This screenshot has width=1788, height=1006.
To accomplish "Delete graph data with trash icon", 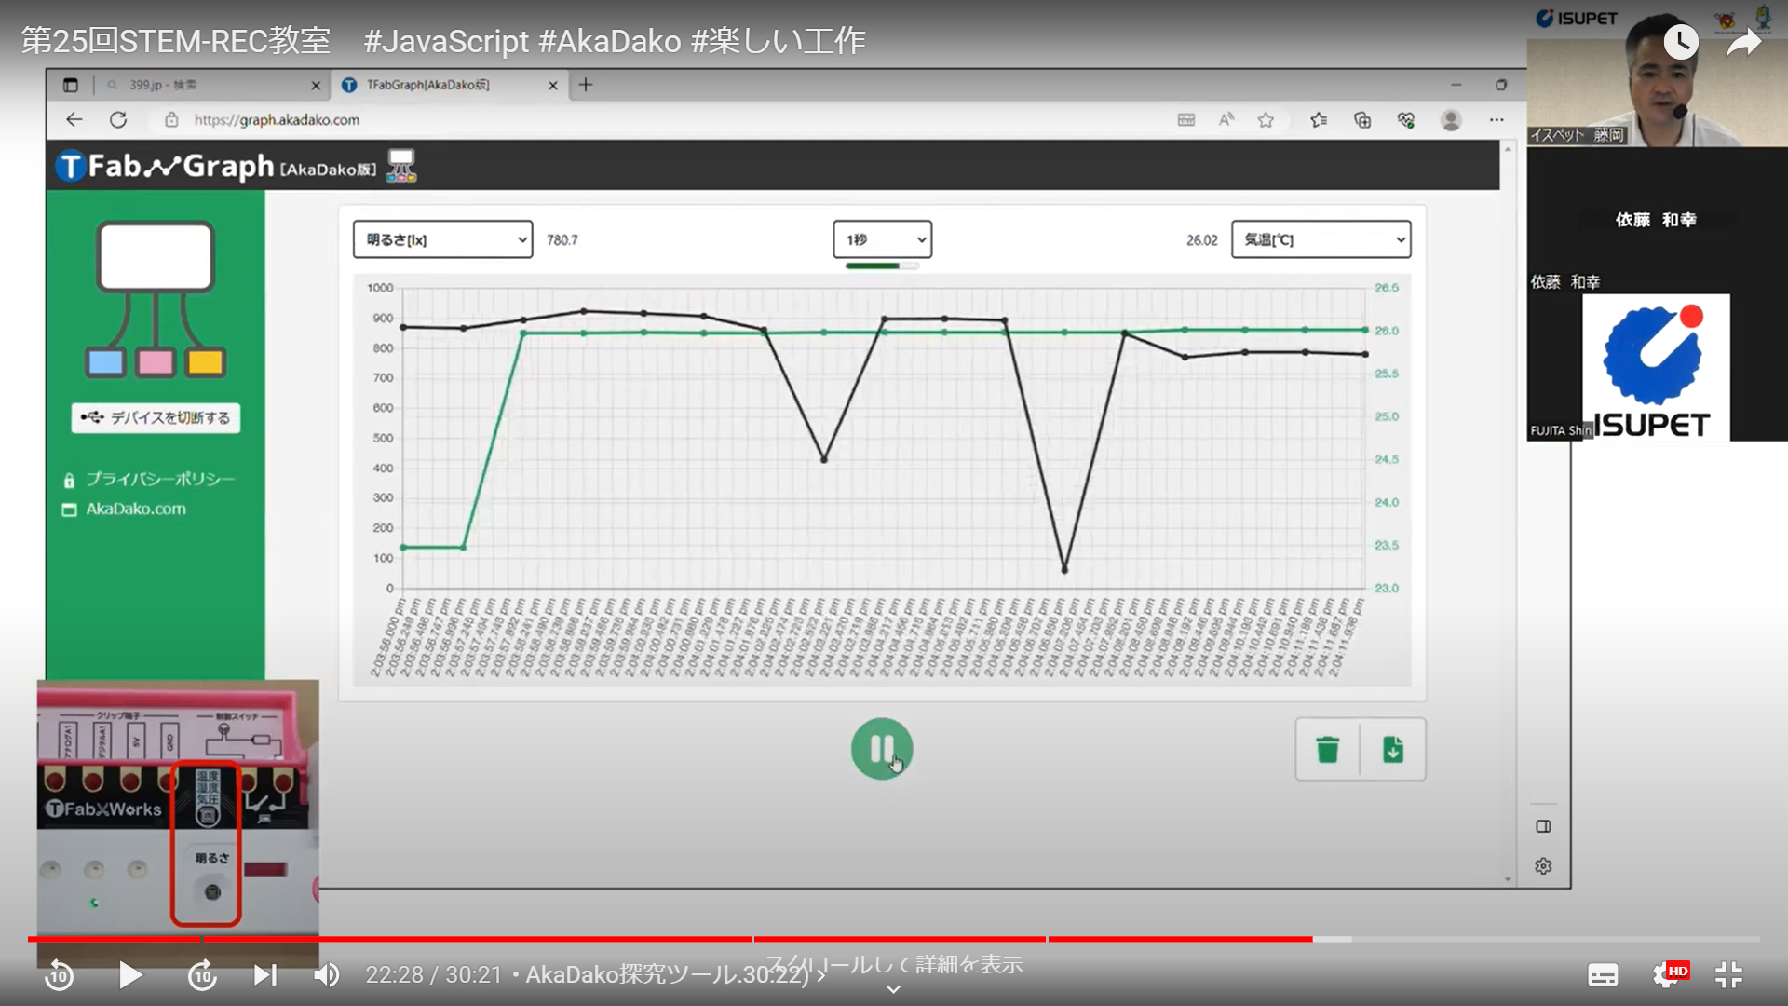I will tap(1327, 749).
